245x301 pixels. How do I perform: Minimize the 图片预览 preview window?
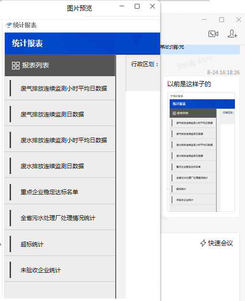coord(122,6)
